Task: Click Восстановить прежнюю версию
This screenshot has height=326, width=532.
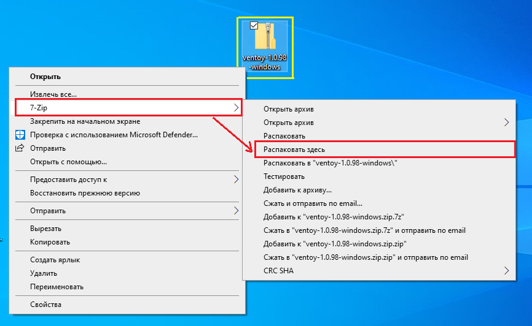Action: [127, 193]
